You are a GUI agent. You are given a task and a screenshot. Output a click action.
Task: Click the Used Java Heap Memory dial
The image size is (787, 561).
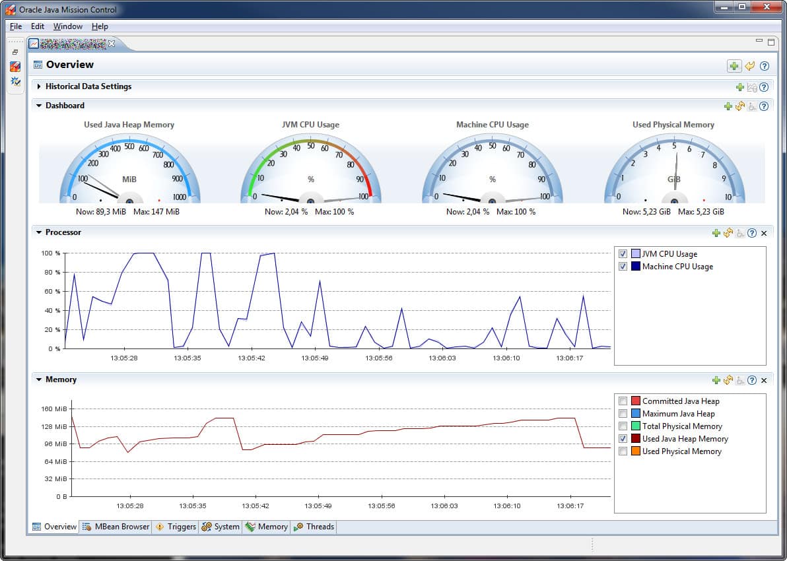(129, 170)
